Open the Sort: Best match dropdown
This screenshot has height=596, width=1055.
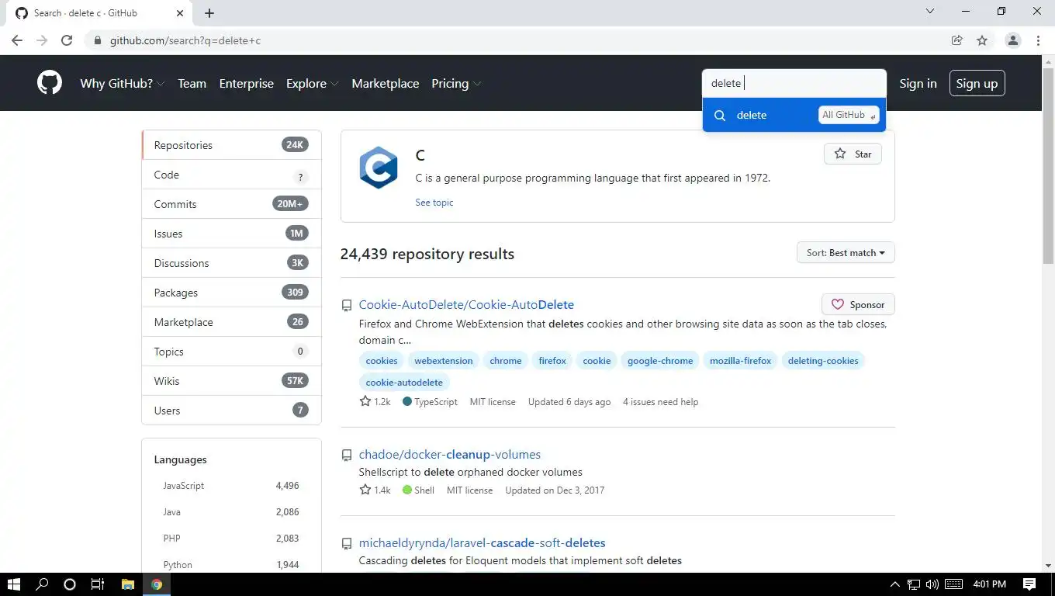(846, 253)
